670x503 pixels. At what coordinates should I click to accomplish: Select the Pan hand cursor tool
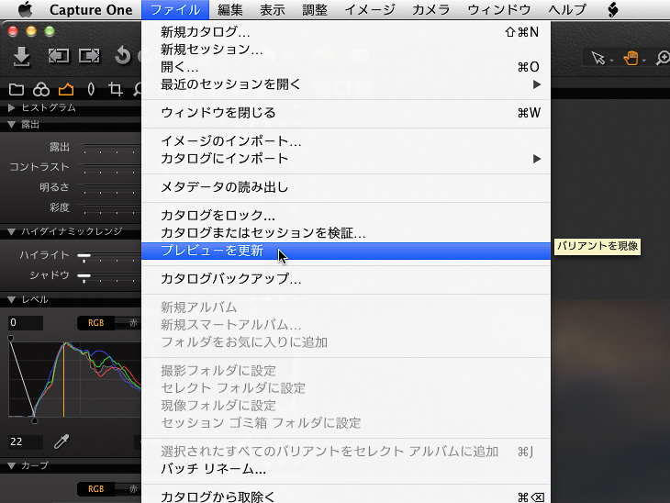[x=631, y=58]
